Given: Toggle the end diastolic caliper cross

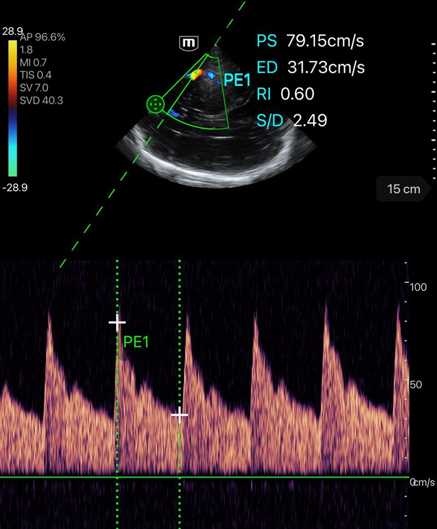Looking at the screenshot, I should click(180, 415).
